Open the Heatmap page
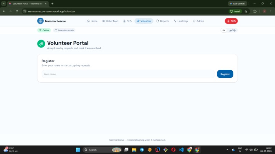This screenshot has width=275, height=154. point(180,21)
